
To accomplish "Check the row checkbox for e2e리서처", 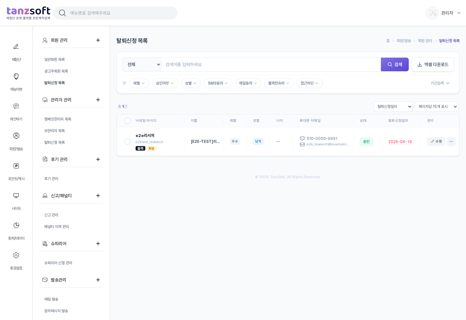I will coord(128,142).
